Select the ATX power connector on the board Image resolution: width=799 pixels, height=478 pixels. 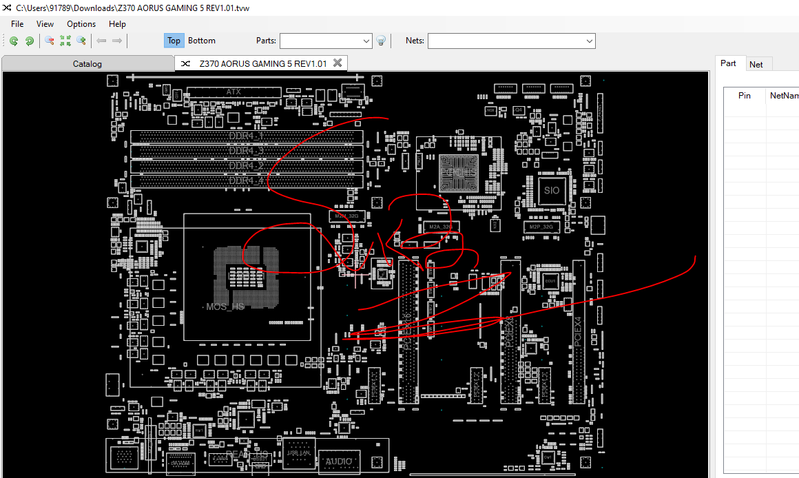click(234, 92)
